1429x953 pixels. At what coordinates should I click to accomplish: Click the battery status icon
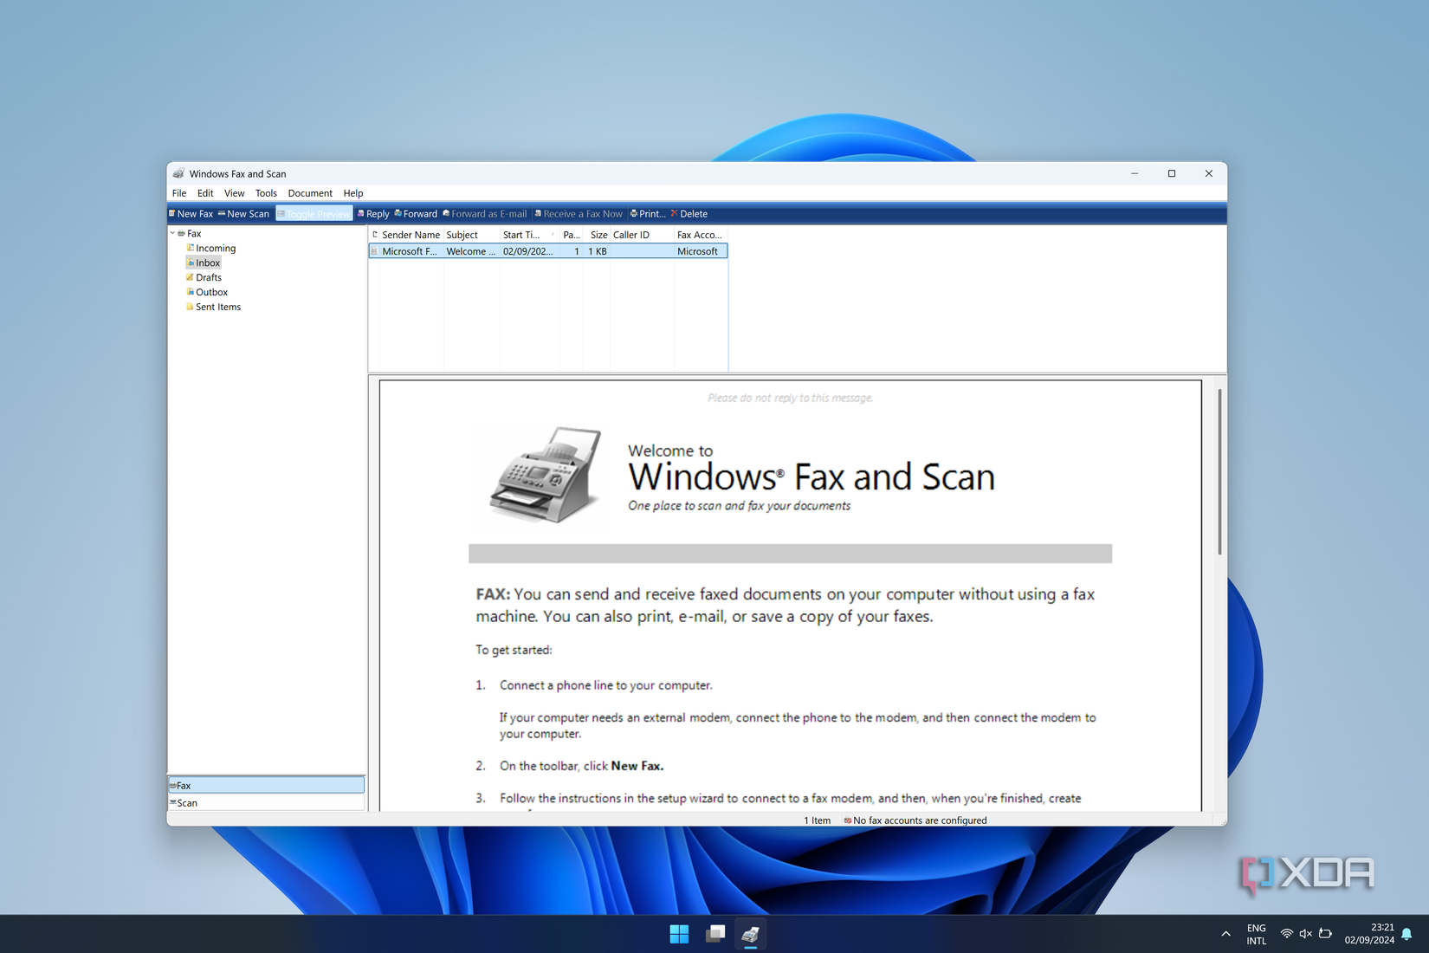[x=1325, y=934]
